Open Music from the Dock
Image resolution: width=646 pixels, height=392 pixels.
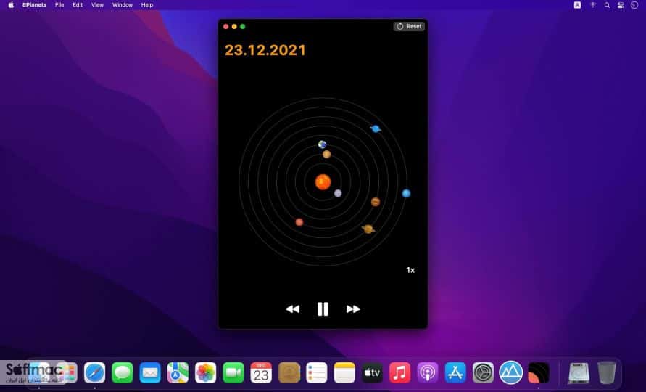(x=400, y=372)
